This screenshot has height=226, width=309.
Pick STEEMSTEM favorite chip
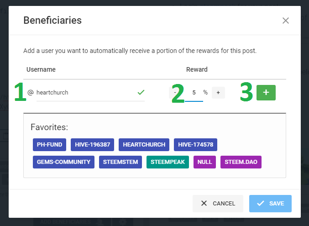click(120, 162)
